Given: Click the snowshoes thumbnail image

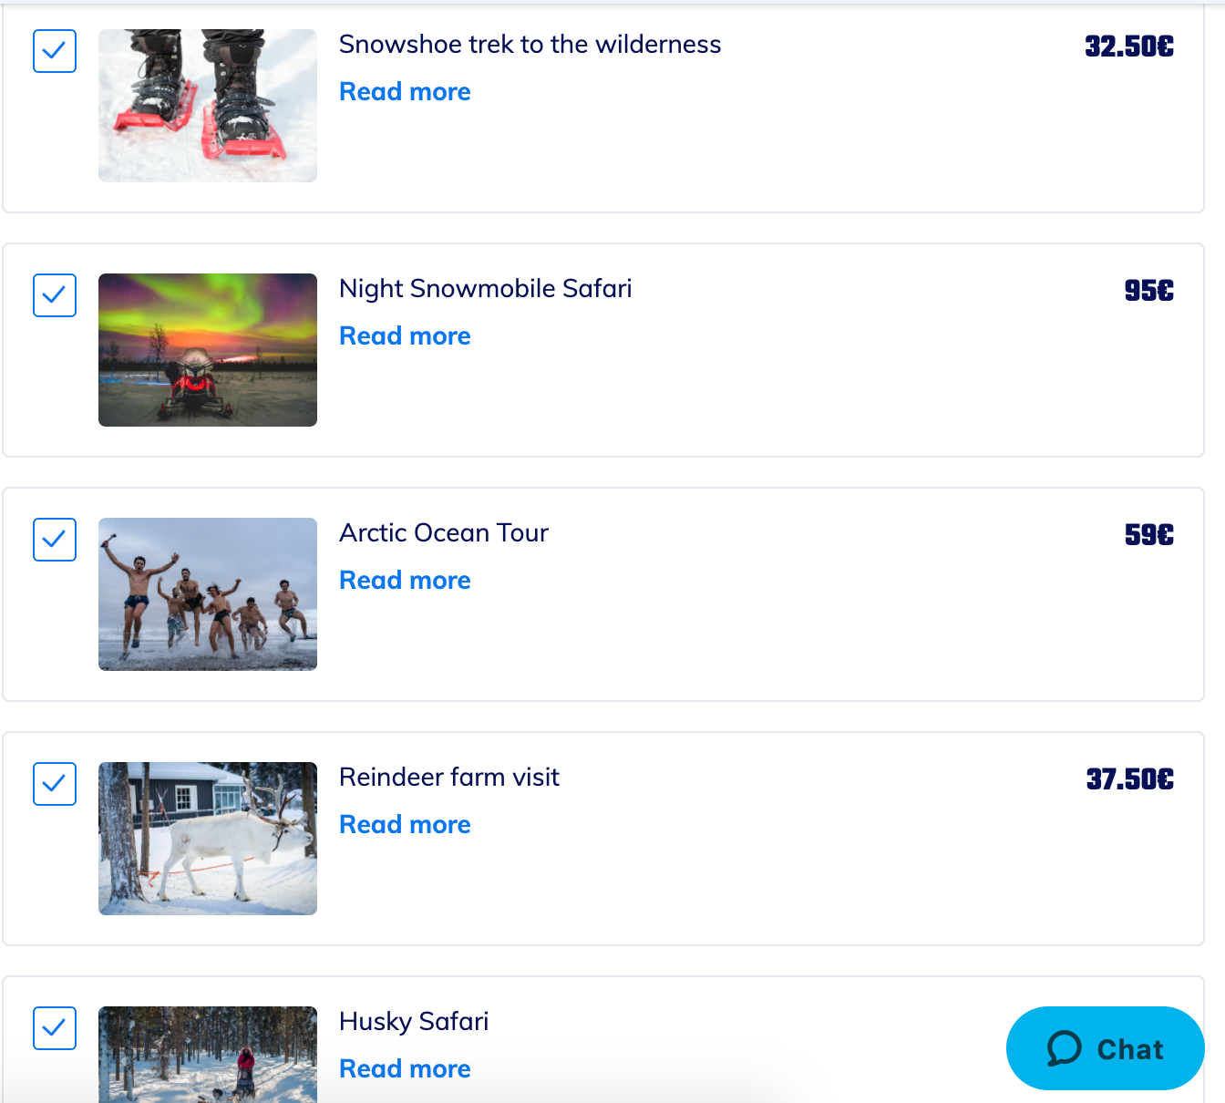Looking at the screenshot, I should (208, 106).
